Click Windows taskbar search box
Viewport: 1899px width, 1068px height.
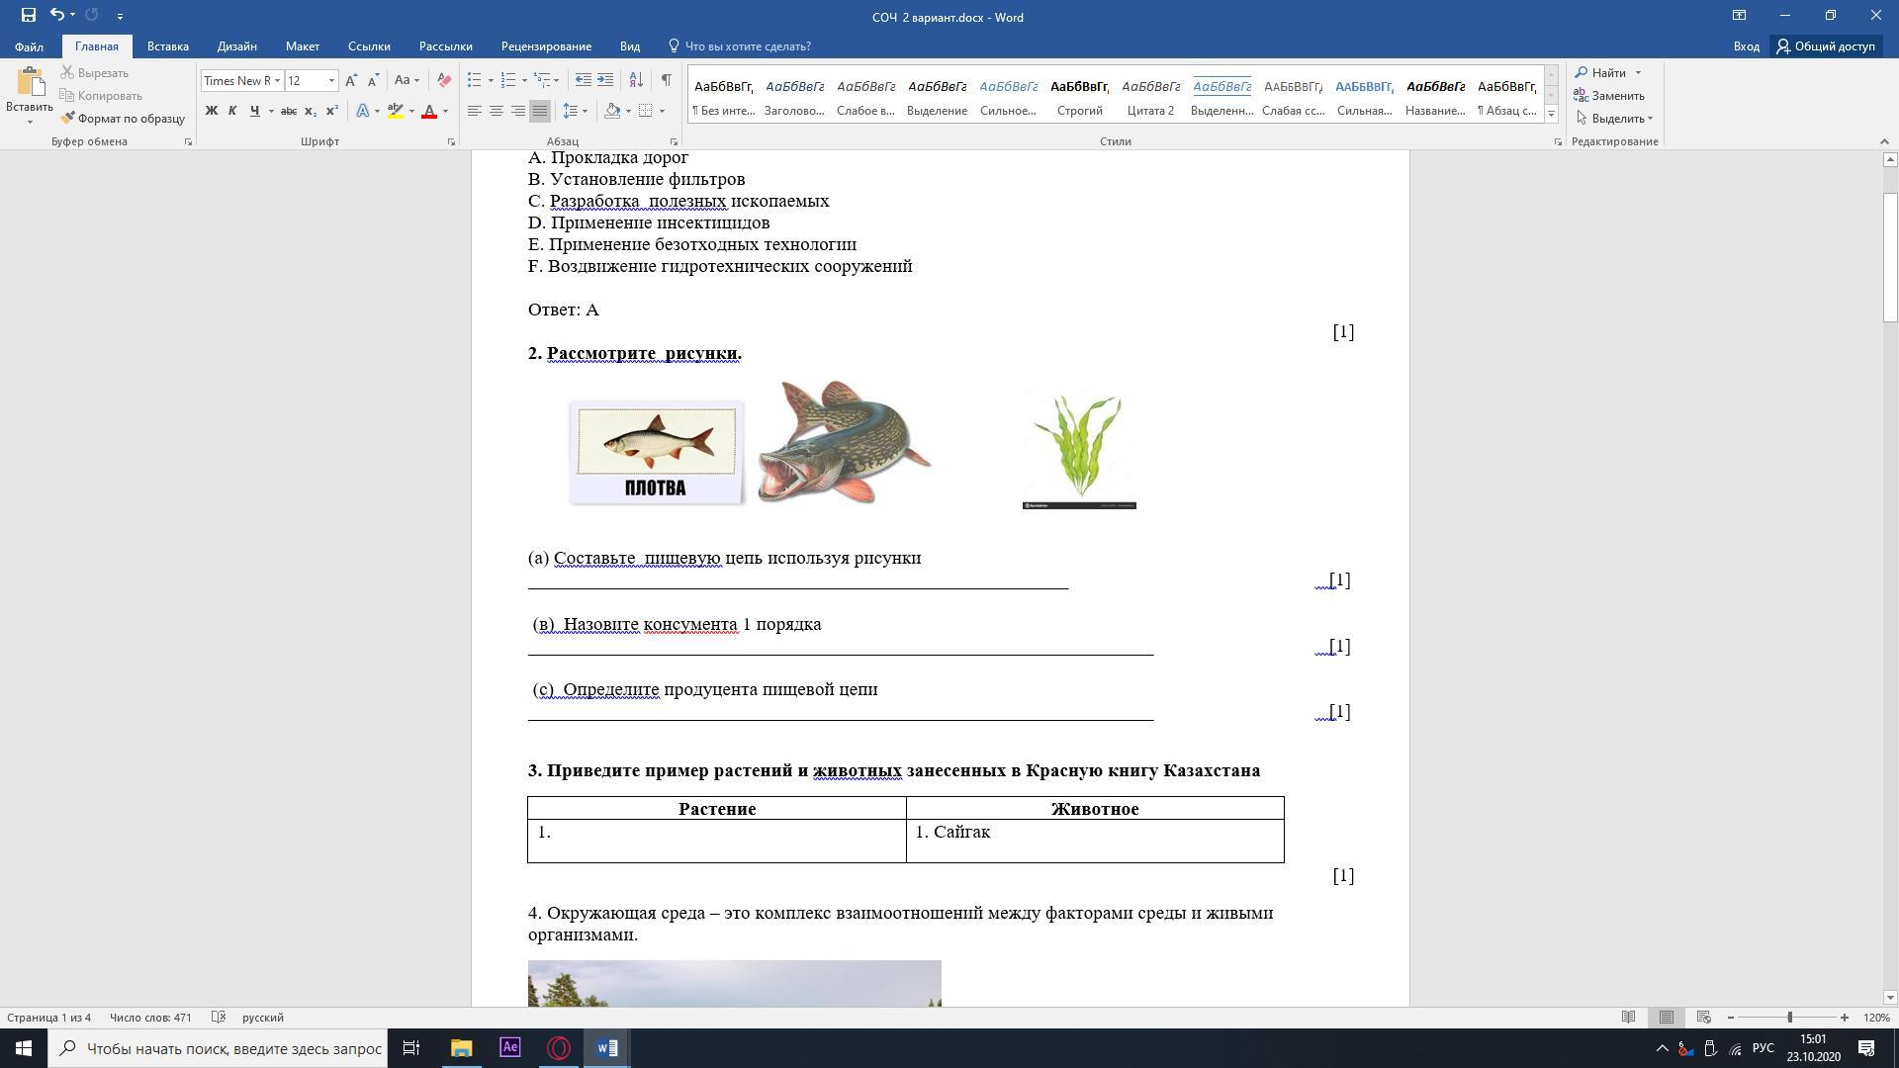(x=219, y=1048)
